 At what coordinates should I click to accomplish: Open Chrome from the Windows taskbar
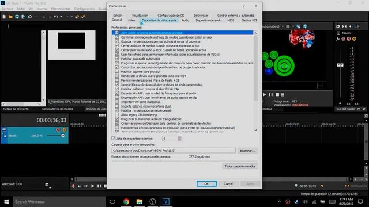(x=126, y=202)
